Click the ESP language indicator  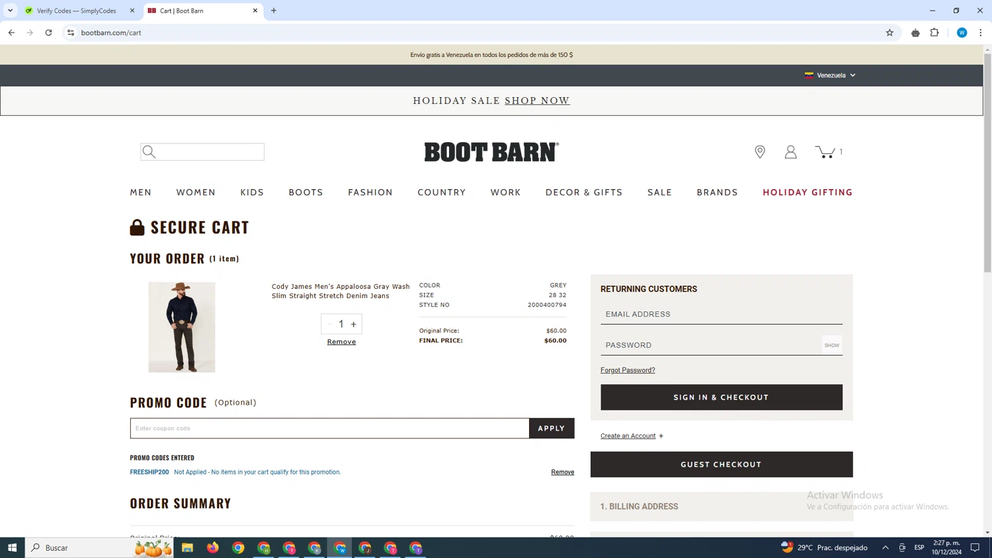tap(919, 547)
